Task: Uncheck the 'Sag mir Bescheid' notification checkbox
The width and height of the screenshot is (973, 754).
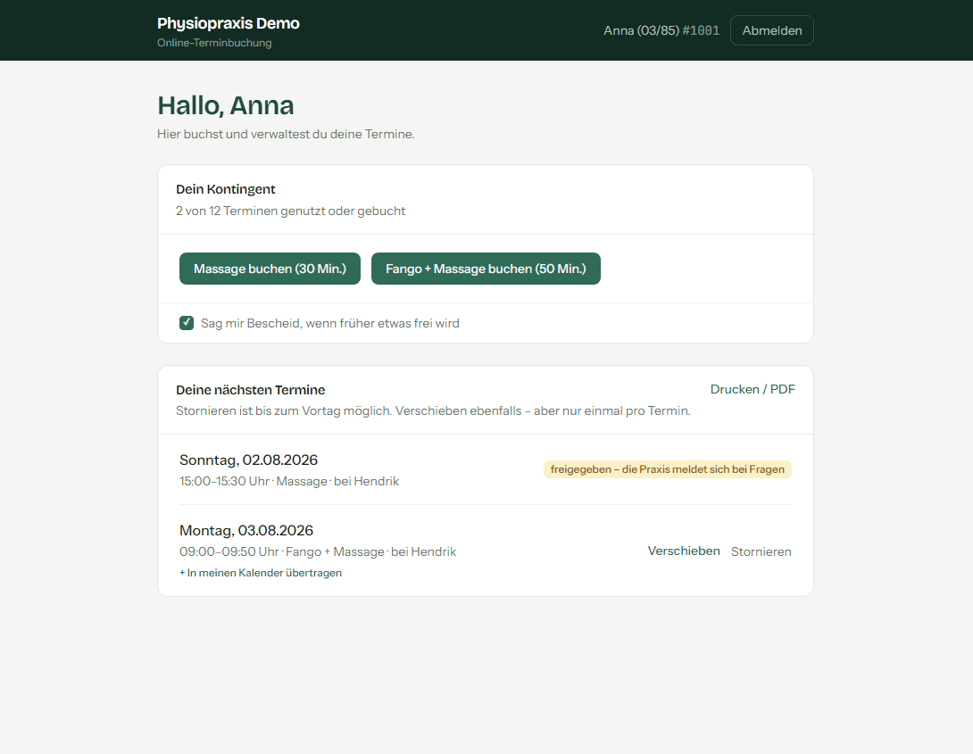Action: click(x=187, y=322)
